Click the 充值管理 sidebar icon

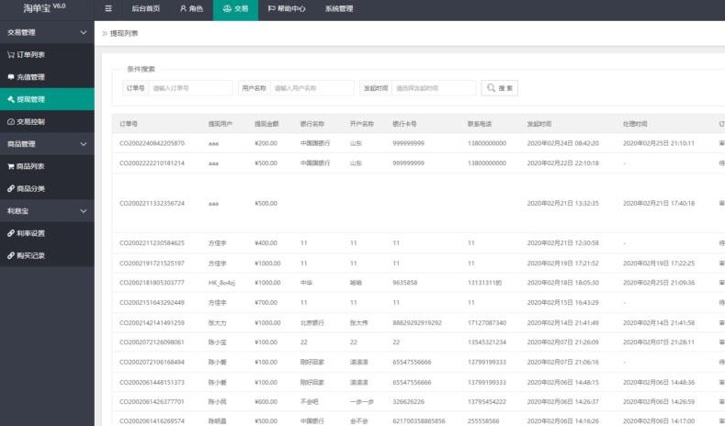(x=10, y=77)
